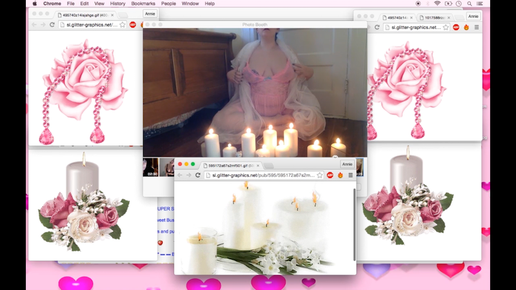Image resolution: width=516 pixels, height=290 pixels.
Task: Reload the page in the right Chrome window
Action: pos(376,27)
